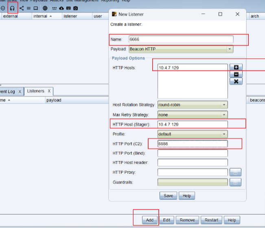Open the Max Retry Strategy dropdown
Image resolution: width=265 pixels, height=228 pixels.
coord(224,115)
